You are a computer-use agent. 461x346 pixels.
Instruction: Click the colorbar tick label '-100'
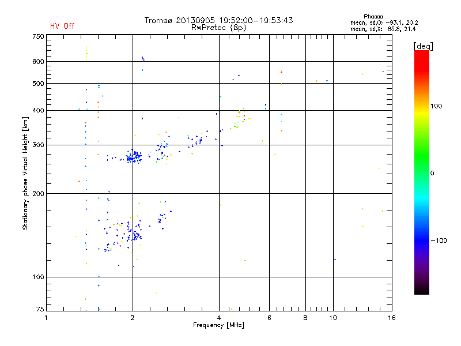click(x=439, y=240)
